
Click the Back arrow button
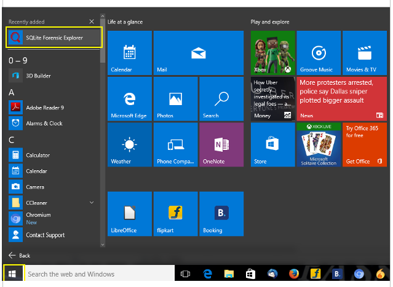[x=19, y=256]
